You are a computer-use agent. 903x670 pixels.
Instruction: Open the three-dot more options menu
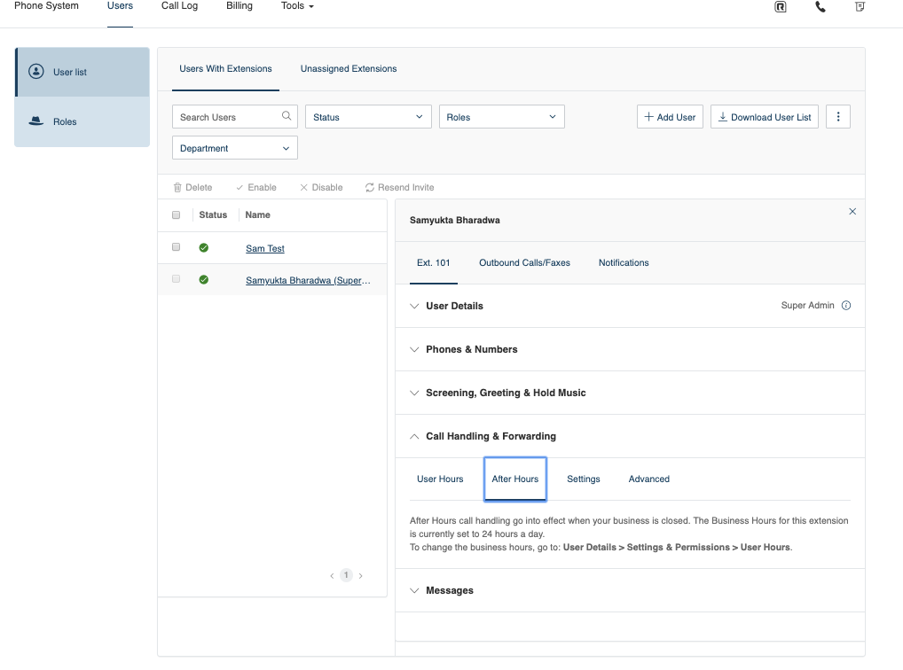838,116
